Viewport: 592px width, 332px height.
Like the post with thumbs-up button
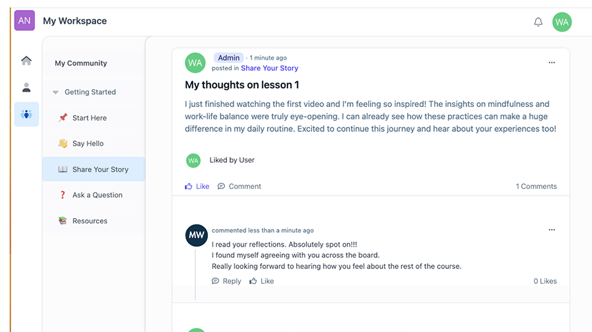point(197,186)
